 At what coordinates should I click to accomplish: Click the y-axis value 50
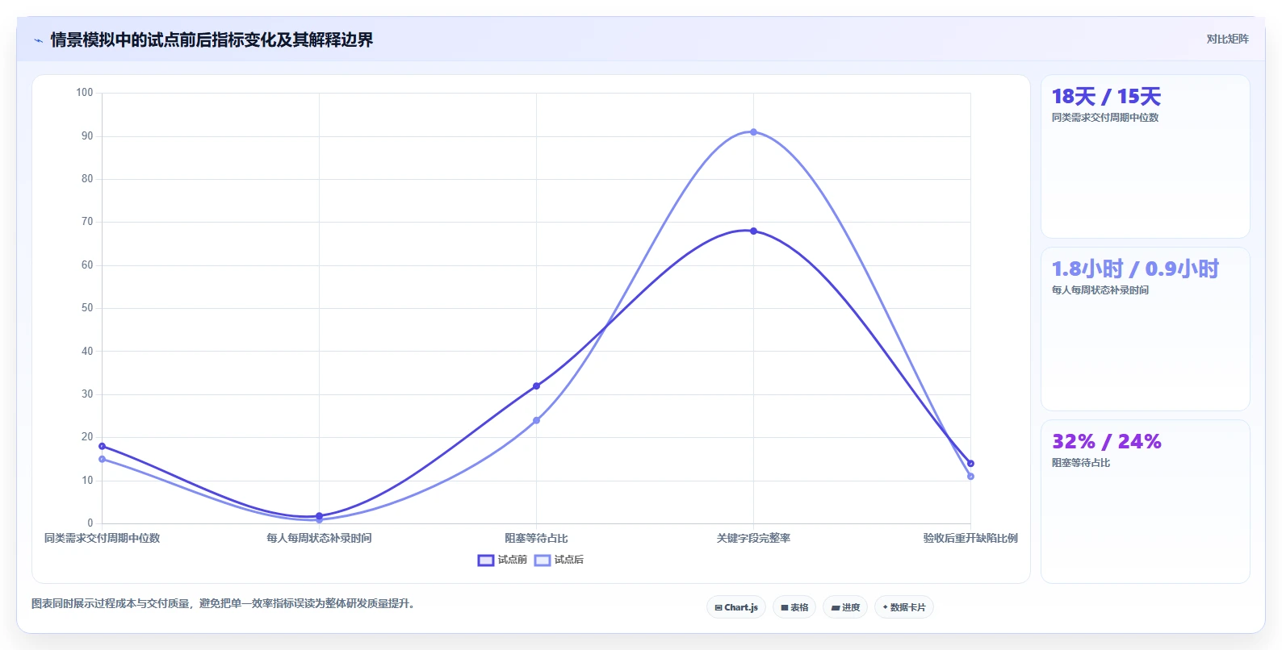tap(86, 308)
